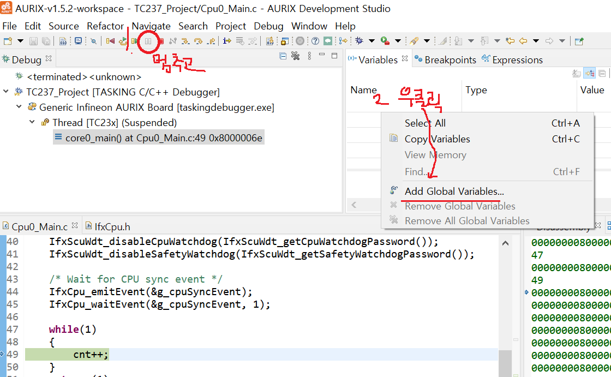Click the blue monitor console icon
Viewport: 611px width, 377px height.
tap(78, 41)
